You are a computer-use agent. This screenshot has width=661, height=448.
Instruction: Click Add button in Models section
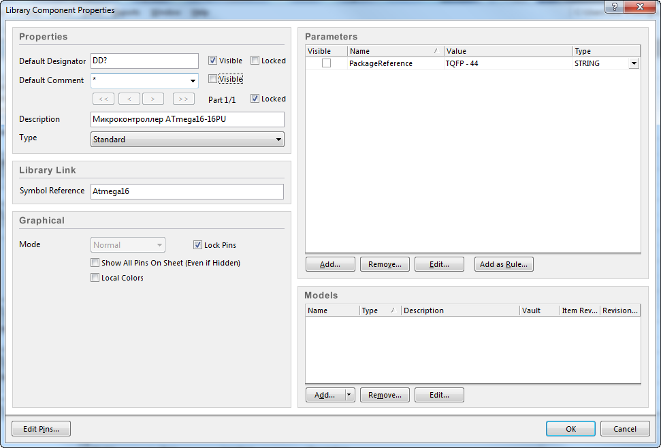pyautogui.click(x=325, y=395)
